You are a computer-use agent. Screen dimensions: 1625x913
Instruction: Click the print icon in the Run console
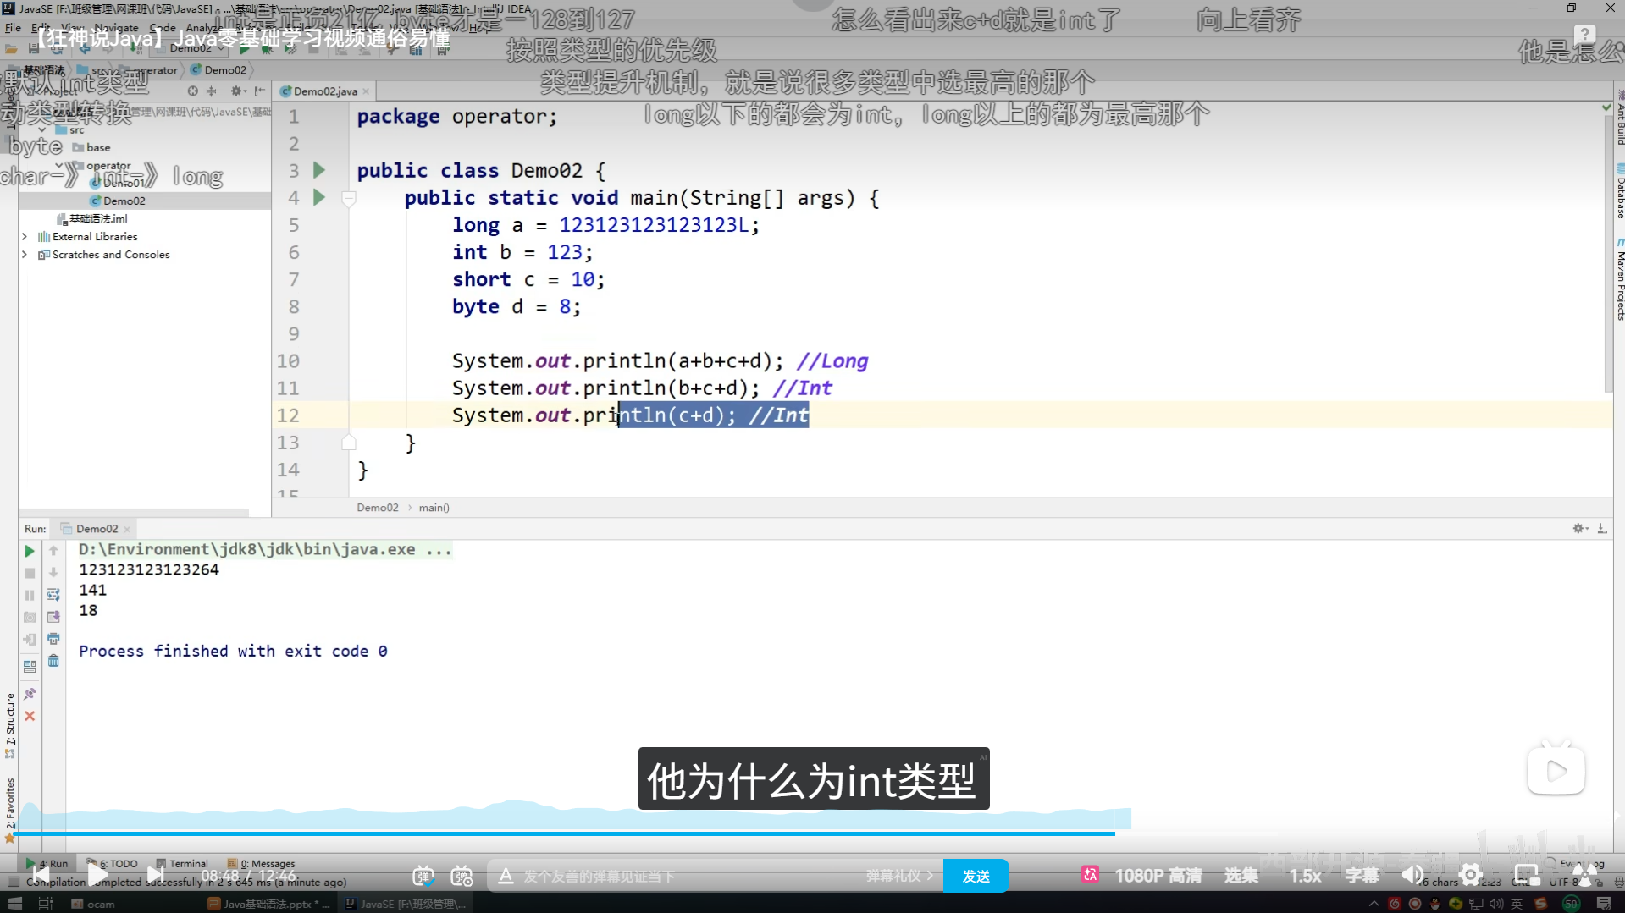click(53, 639)
